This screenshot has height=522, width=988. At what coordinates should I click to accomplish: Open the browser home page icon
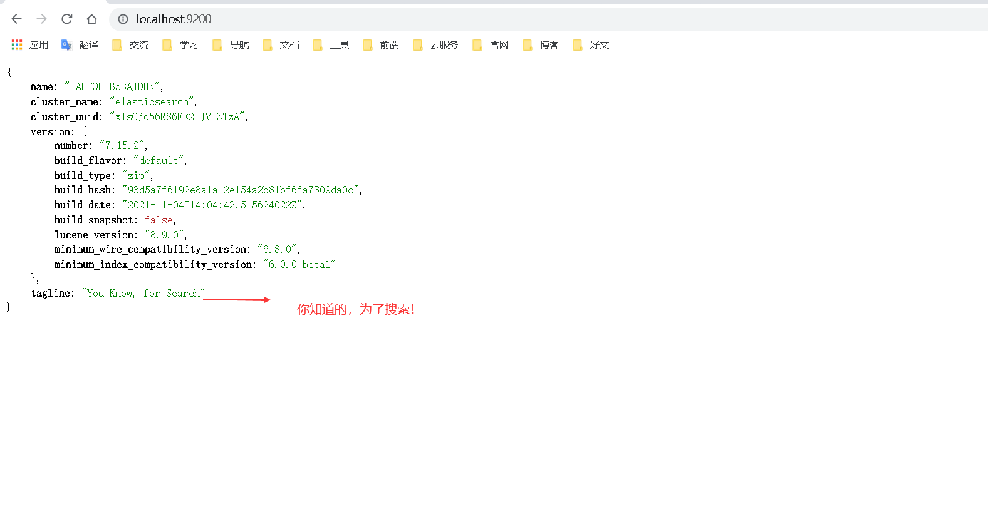pos(92,19)
